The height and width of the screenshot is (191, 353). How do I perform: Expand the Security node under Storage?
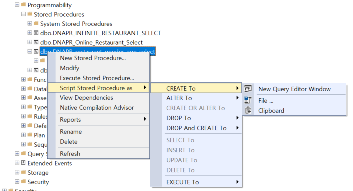(17, 182)
